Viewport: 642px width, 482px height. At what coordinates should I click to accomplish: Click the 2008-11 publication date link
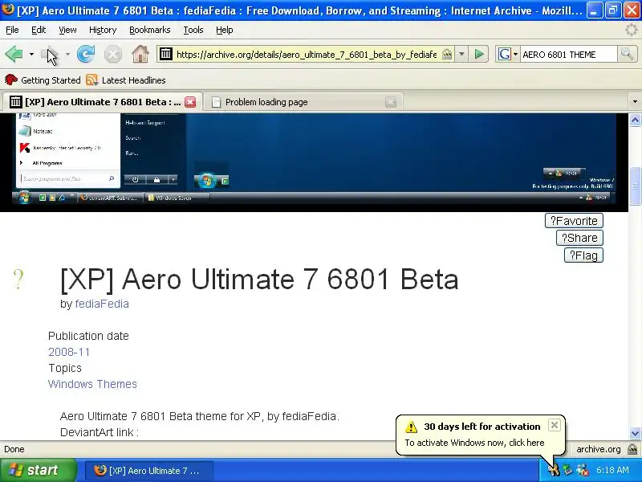pos(69,352)
